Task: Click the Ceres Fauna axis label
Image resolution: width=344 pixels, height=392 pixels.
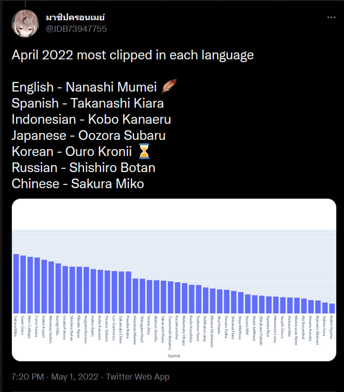Action: [36, 326]
